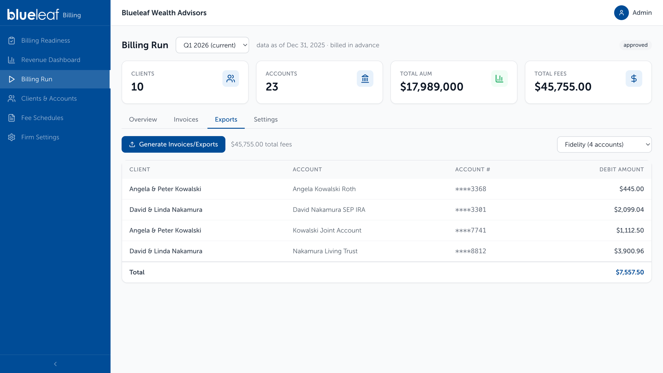Click Angela & Peter Kowalski in the Roth row
The height and width of the screenshot is (373, 663).
click(x=165, y=189)
